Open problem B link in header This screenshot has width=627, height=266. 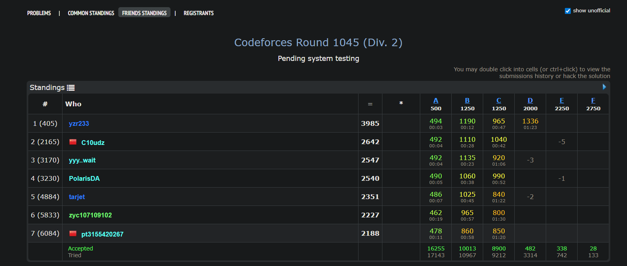point(467,100)
